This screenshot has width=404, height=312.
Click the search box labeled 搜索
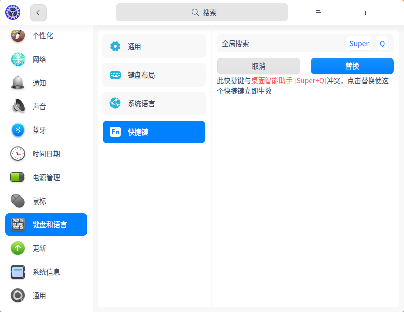pyautogui.click(x=202, y=12)
